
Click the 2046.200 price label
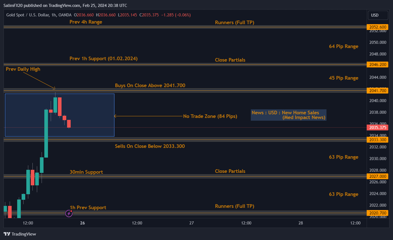[377, 64]
